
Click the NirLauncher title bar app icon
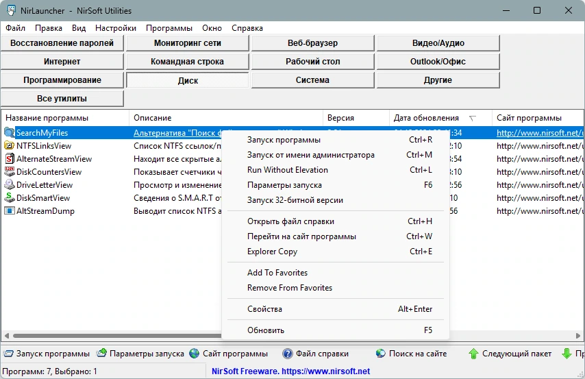coord(11,10)
